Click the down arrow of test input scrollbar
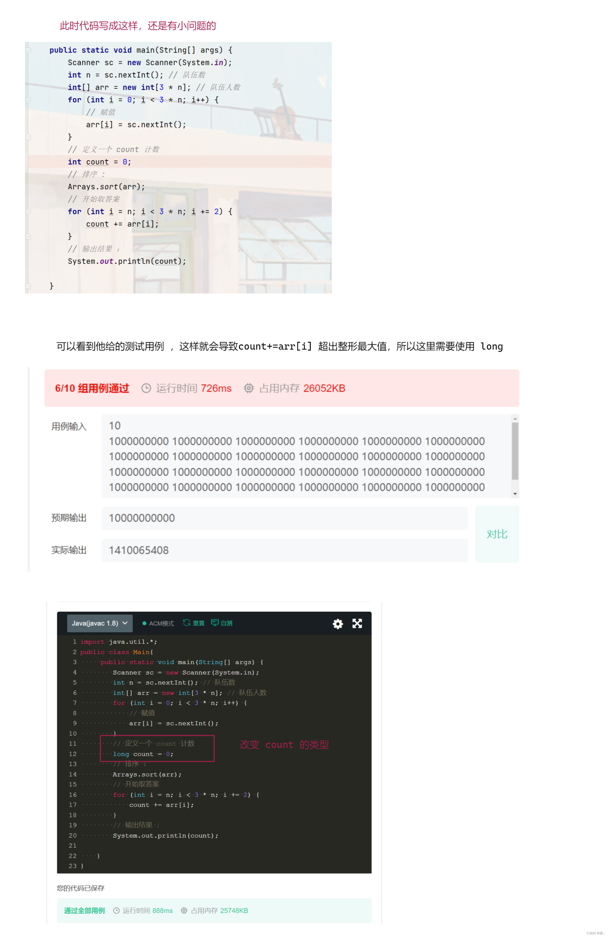This screenshot has width=610, height=938. coord(515,494)
